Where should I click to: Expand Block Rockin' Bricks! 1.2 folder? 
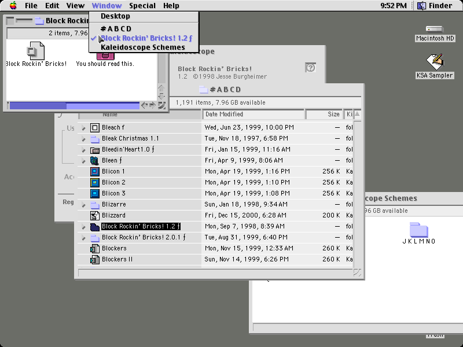tap(83, 227)
